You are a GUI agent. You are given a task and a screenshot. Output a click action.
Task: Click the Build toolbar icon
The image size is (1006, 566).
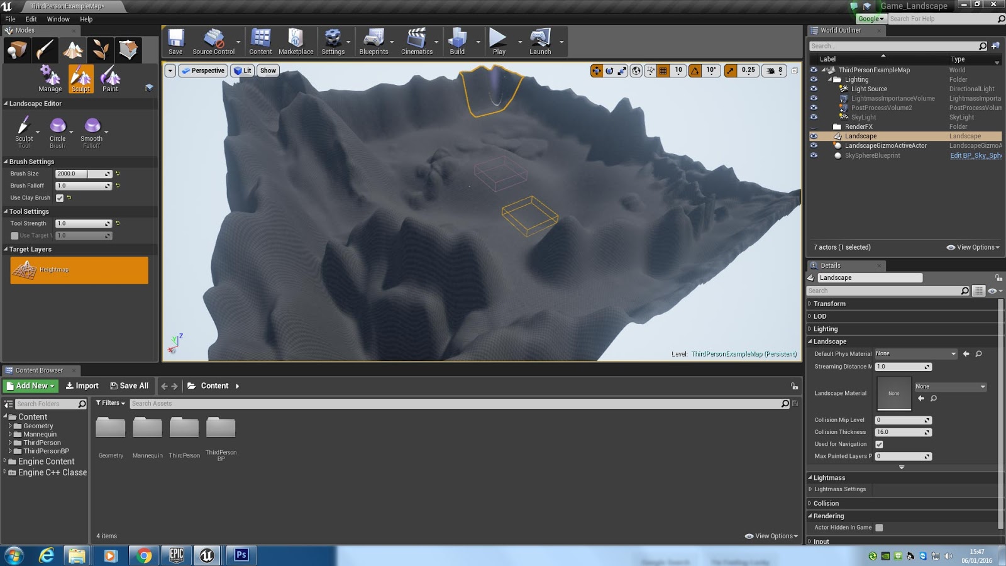pyautogui.click(x=457, y=40)
